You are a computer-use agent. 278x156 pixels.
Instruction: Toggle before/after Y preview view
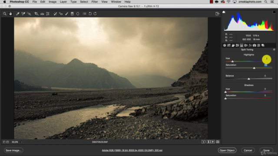point(203,142)
